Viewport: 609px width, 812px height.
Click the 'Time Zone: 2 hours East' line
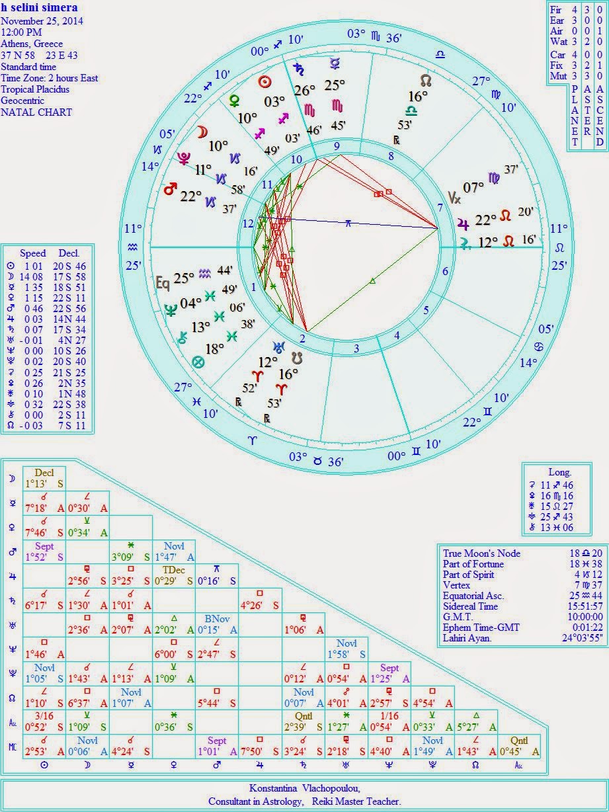click(50, 78)
